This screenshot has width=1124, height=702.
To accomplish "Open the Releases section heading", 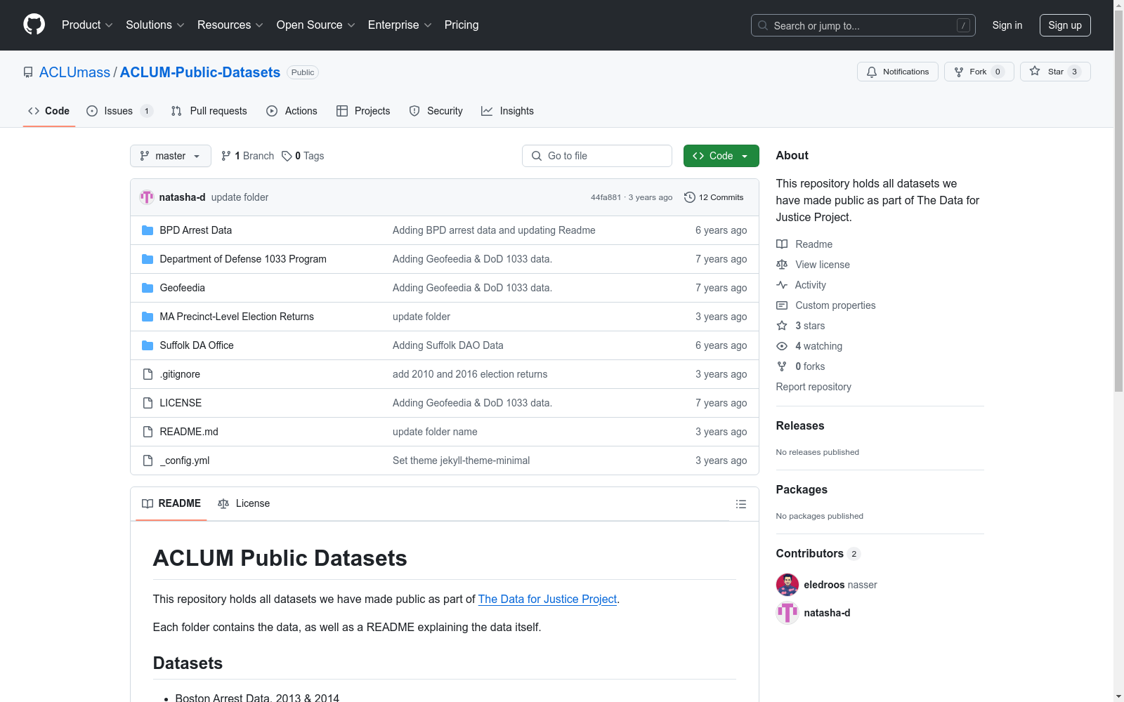I will [x=800, y=425].
